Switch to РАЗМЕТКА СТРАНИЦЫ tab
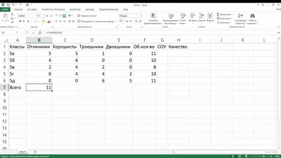The image size is (281, 158). (54, 10)
